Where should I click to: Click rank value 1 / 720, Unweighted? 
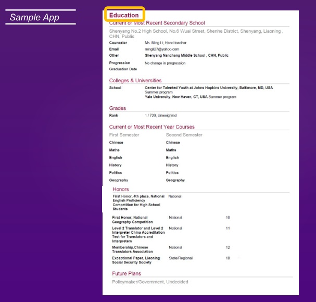161,116
